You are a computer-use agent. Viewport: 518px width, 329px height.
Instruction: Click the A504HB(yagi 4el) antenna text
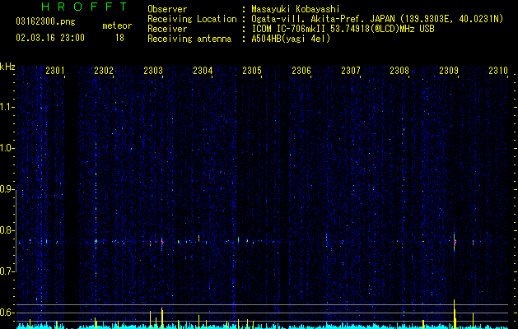click(291, 39)
